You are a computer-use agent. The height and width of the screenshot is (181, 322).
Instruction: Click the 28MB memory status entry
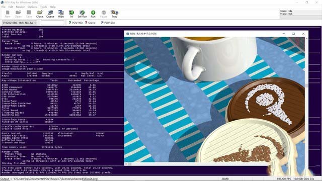tap(225, 179)
